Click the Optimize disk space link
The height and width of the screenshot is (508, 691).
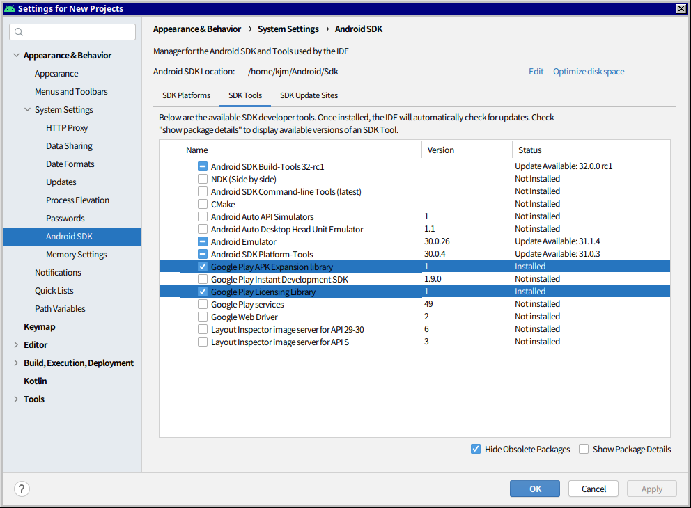click(589, 71)
